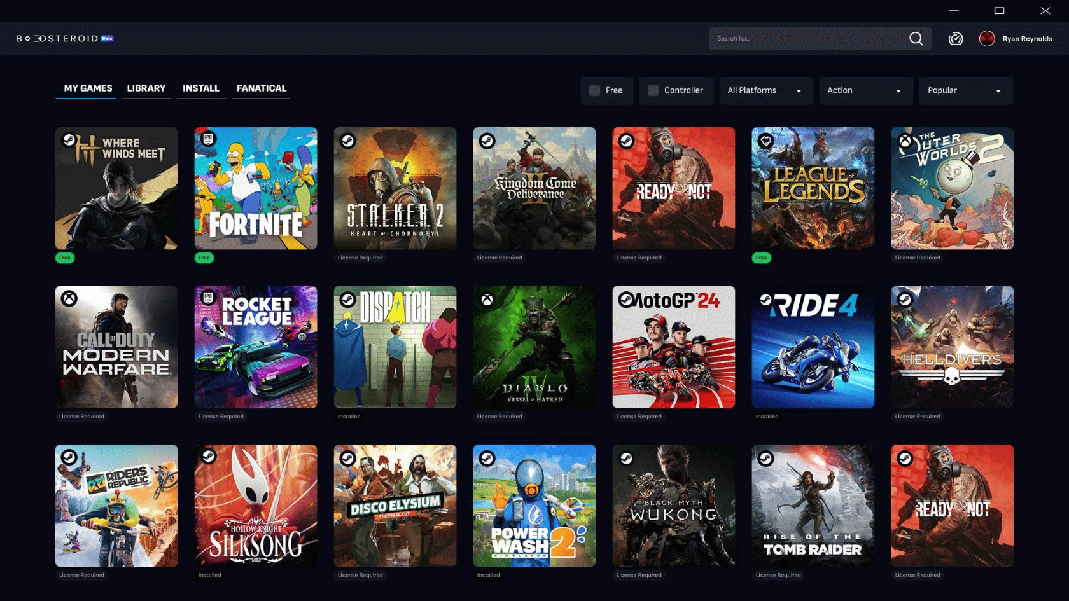Open the Where Winds Meet game card
1069x601 pixels.
point(116,188)
